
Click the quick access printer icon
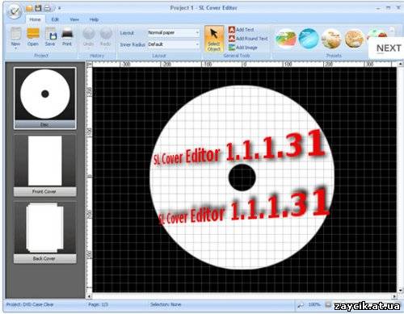click(47, 8)
